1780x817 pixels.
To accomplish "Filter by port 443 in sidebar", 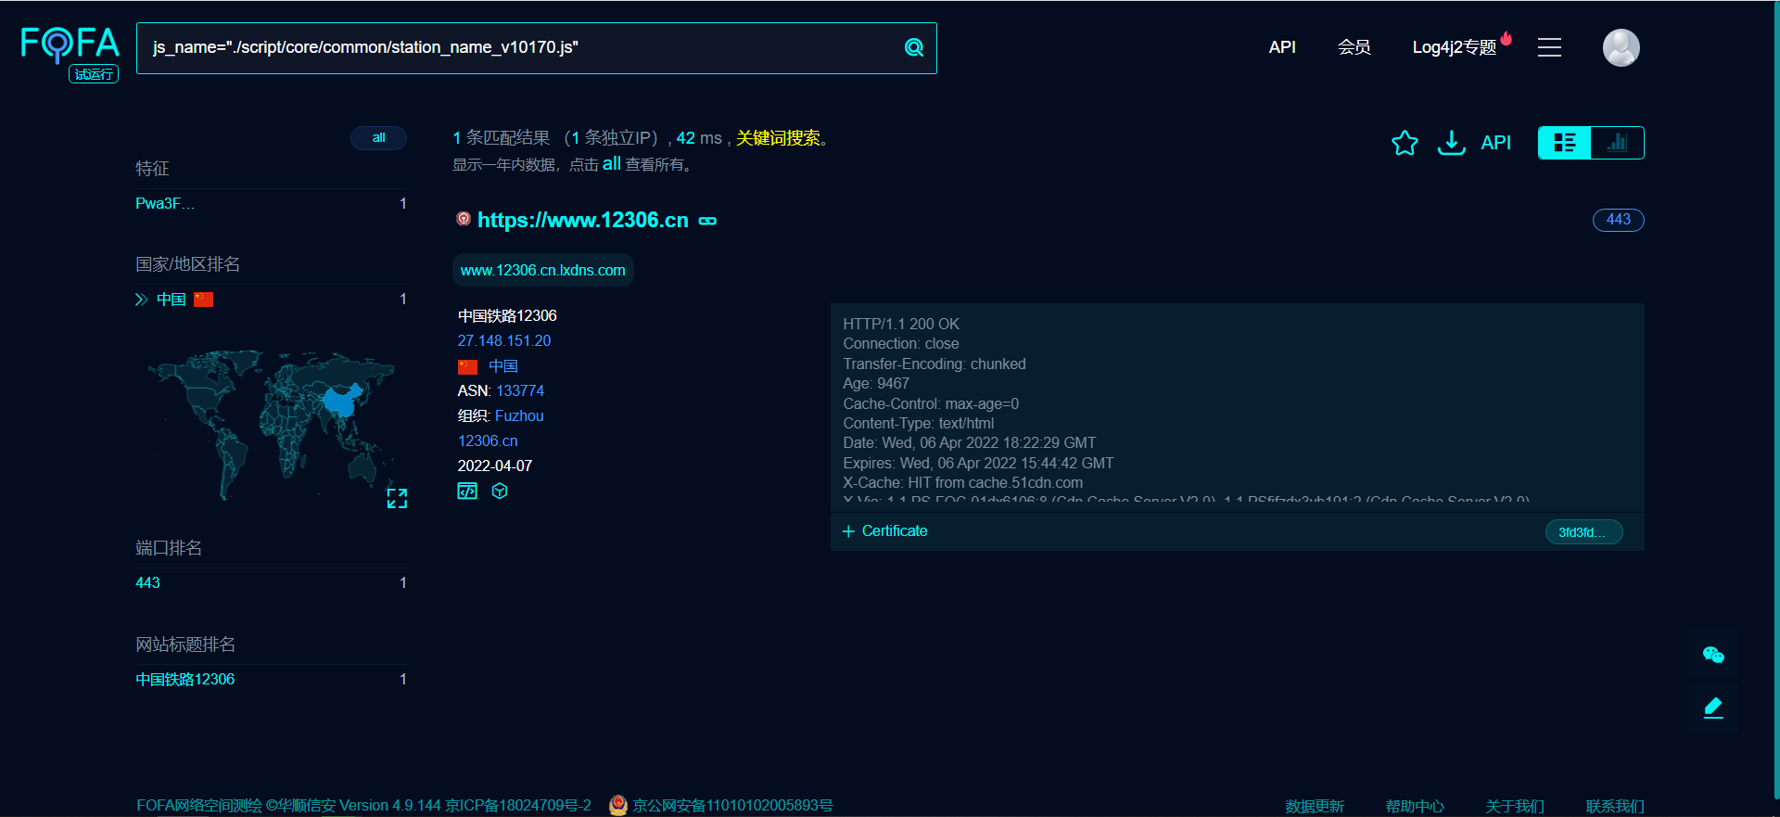I will (x=147, y=582).
